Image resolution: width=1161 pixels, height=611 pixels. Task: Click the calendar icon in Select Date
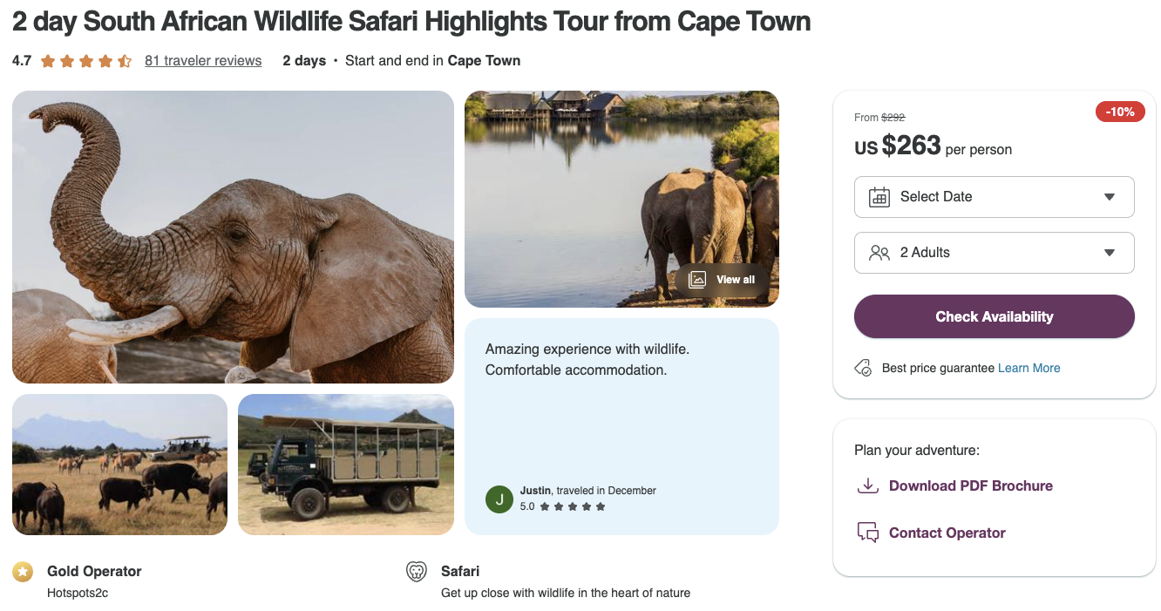click(x=880, y=197)
